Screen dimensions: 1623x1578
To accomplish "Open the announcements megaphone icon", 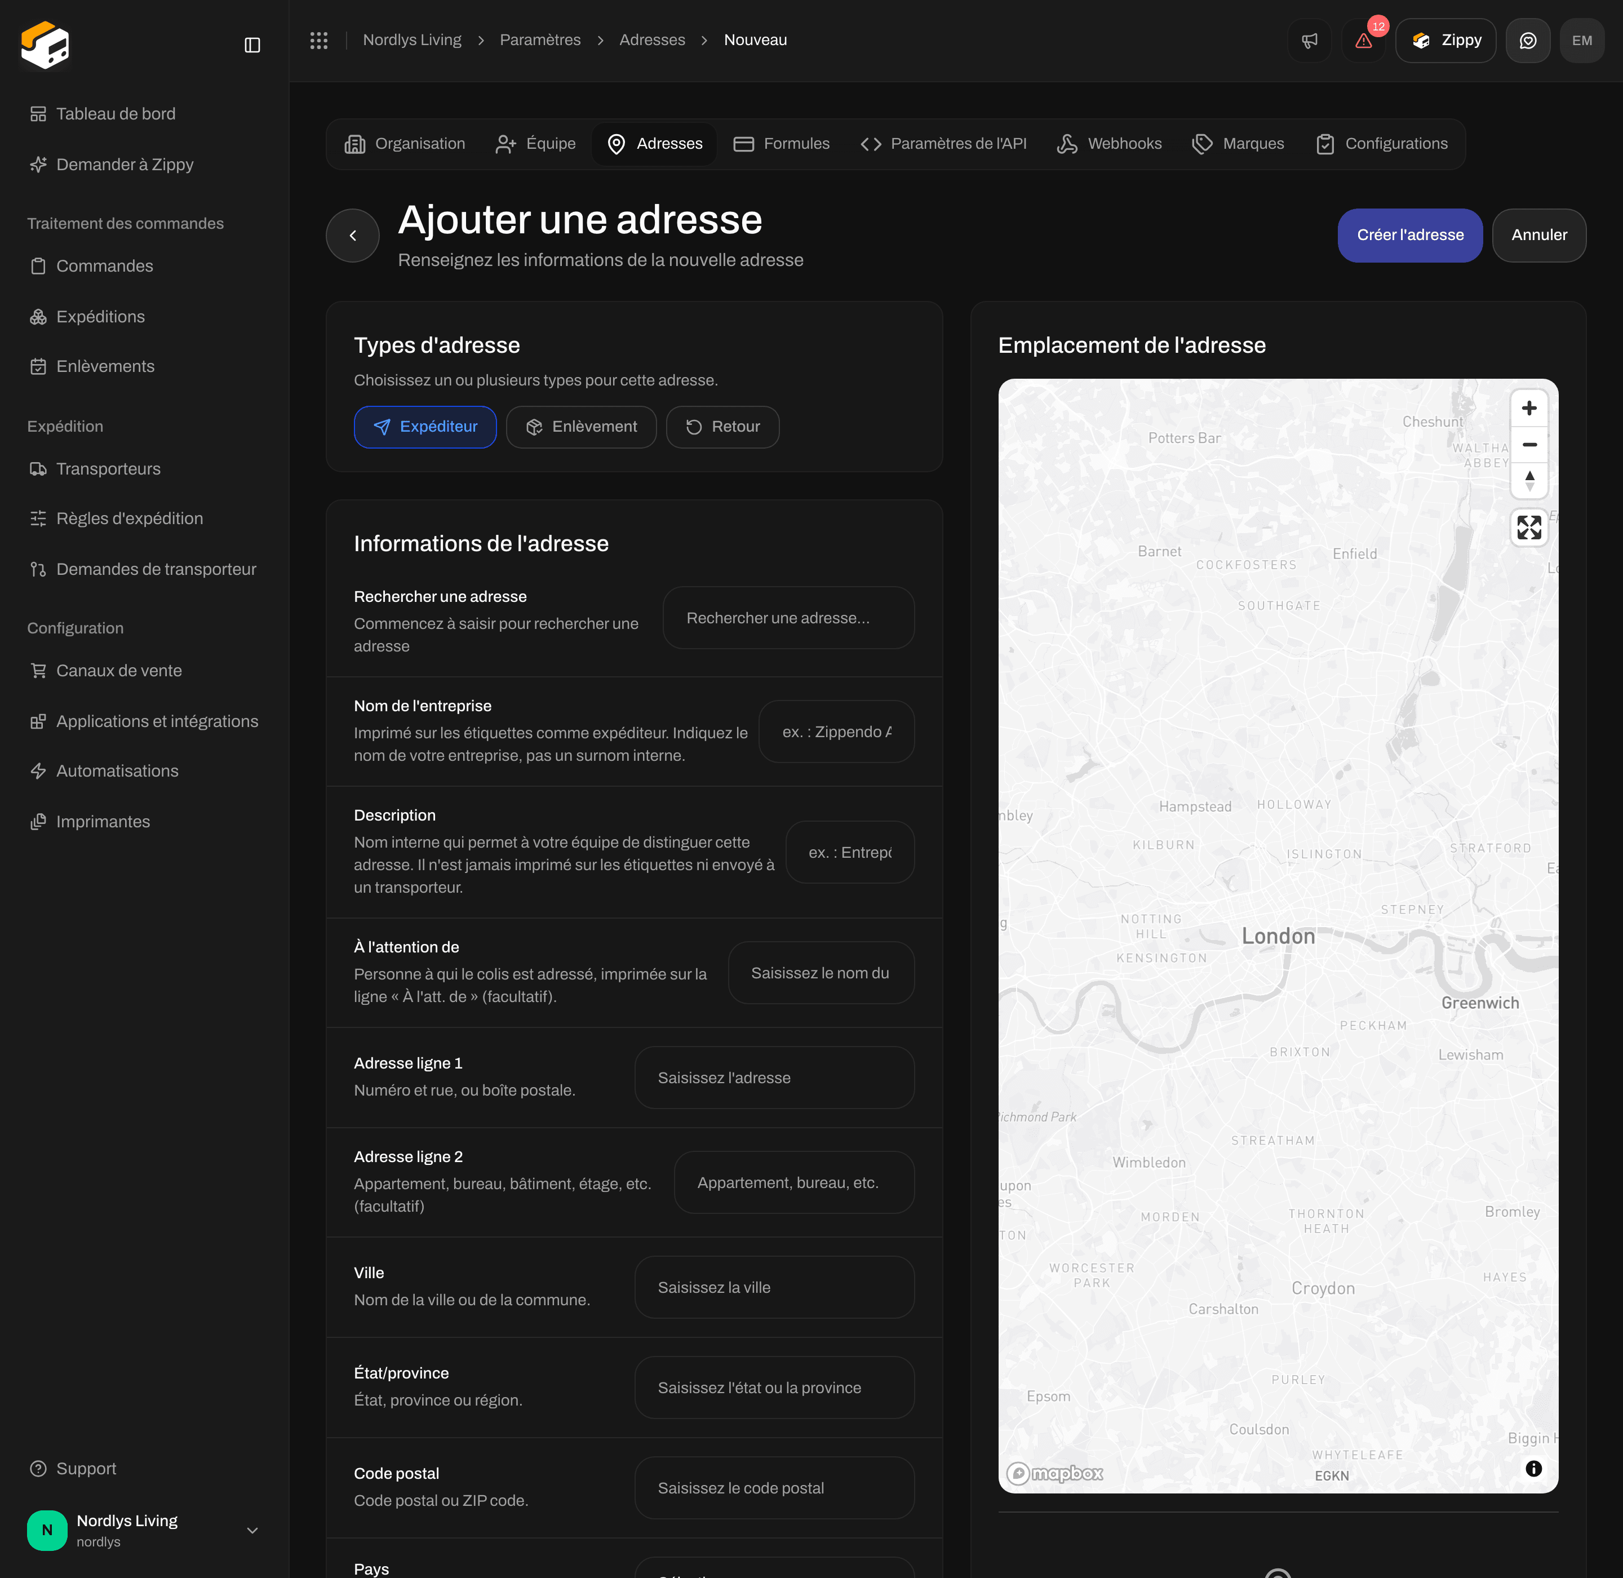I will tap(1310, 41).
